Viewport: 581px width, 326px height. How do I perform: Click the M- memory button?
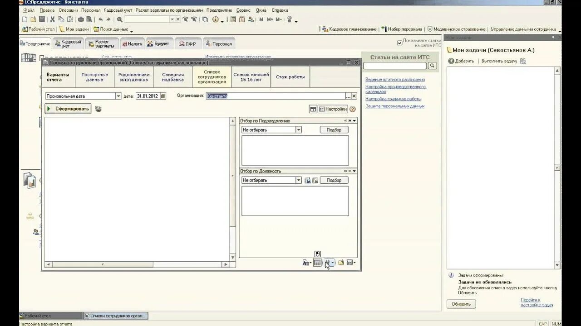pos(279,19)
